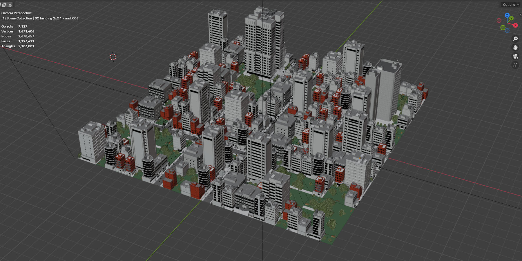Toggle the camera view icon
The image size is (522, 261).
(515, 56)
